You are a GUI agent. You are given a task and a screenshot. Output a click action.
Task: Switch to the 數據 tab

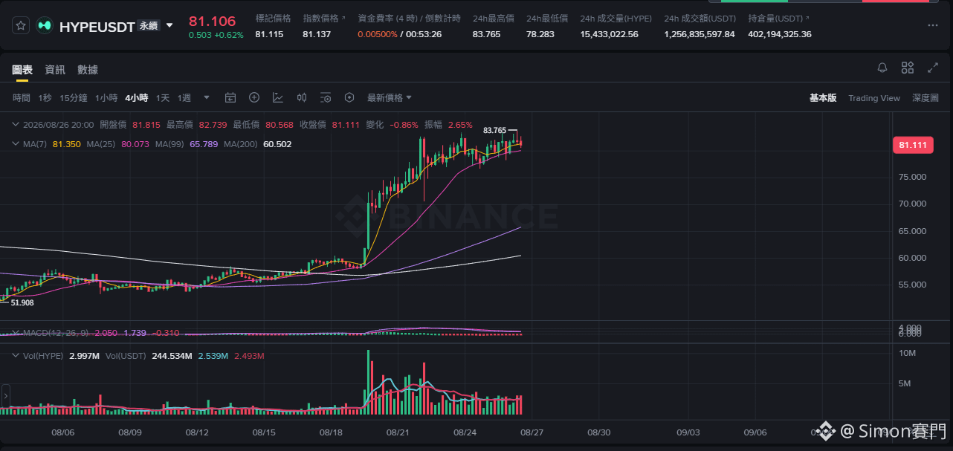click(x=88, y=70)
